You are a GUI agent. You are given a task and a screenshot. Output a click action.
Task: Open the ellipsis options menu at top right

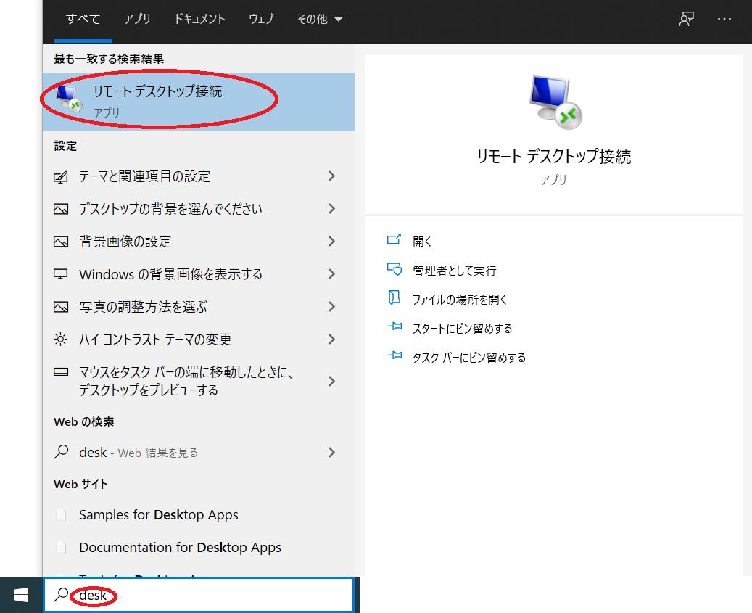724,19
